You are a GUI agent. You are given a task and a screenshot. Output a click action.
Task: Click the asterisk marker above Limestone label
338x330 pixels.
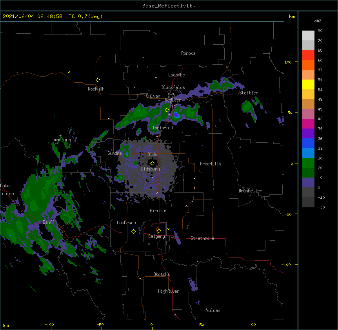point(60,136)
